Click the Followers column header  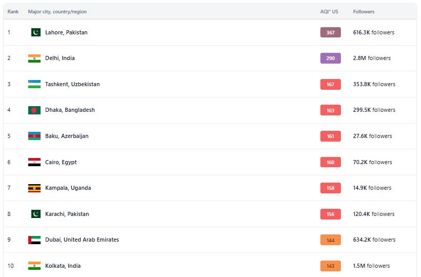click(363, 12)
